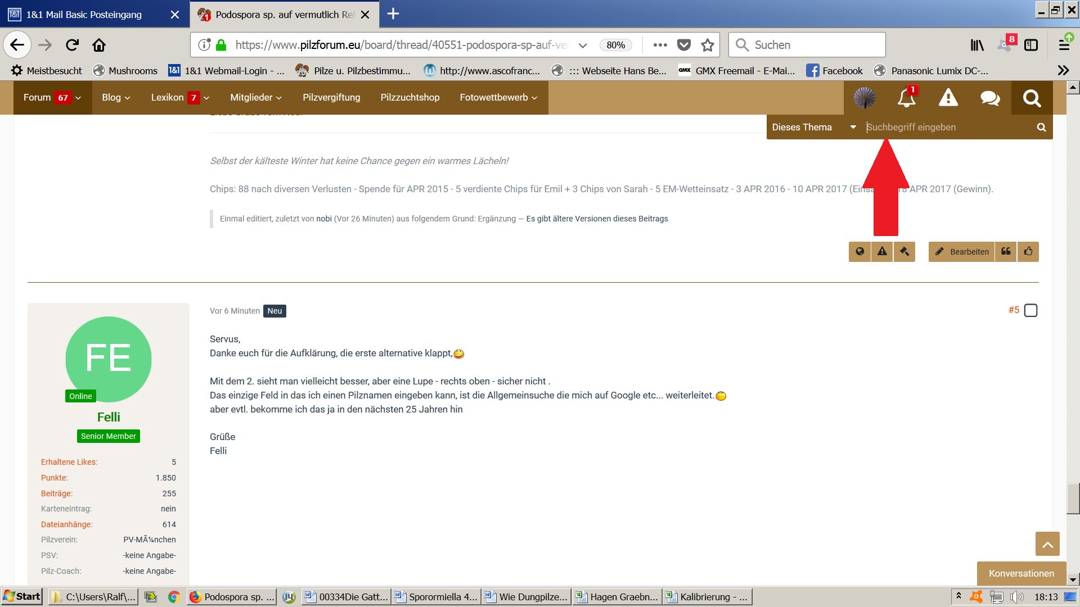Click the magnifier search icon in header
This screenshot has width=1080, height=607.
point(1032,98)
